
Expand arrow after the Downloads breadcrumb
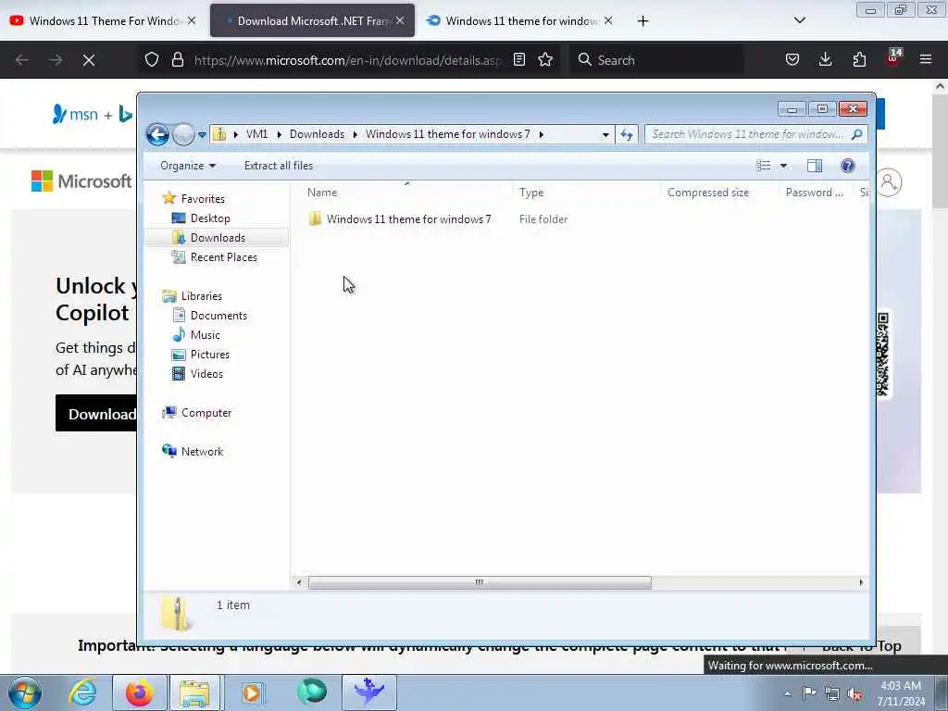point(355,134)
